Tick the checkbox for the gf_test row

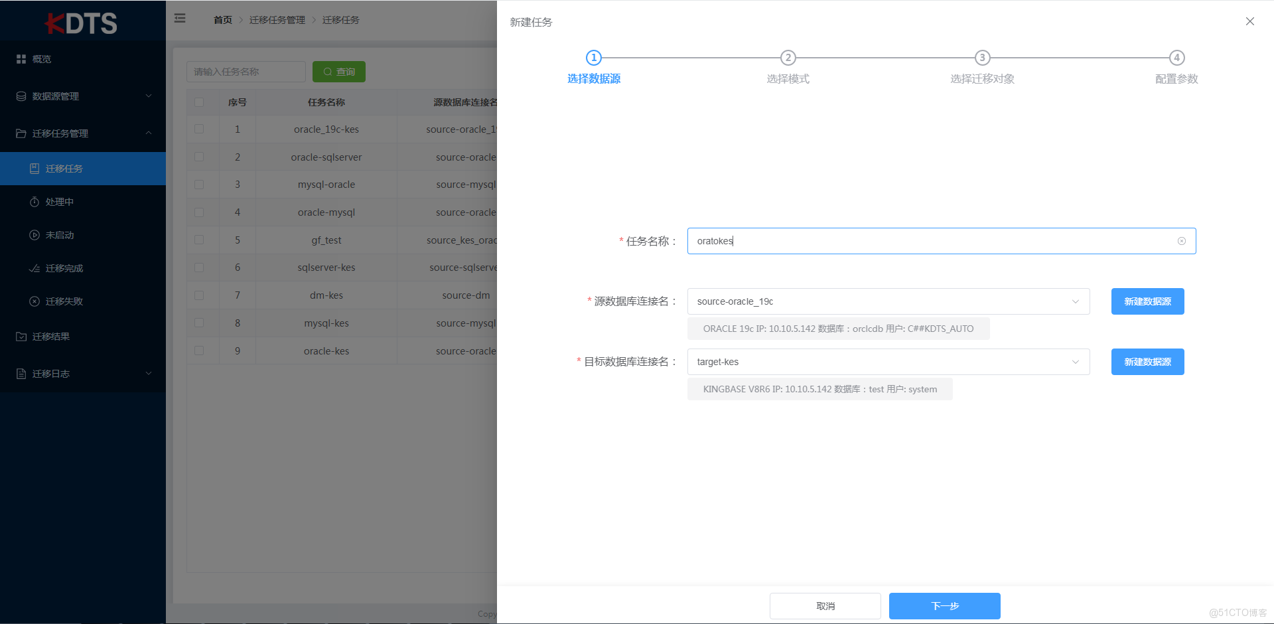(x=199, y=240)
